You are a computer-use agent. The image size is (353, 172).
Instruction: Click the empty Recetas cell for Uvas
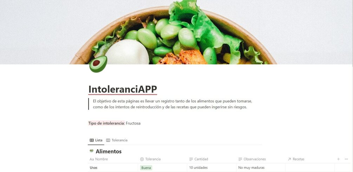pos(310,168)
